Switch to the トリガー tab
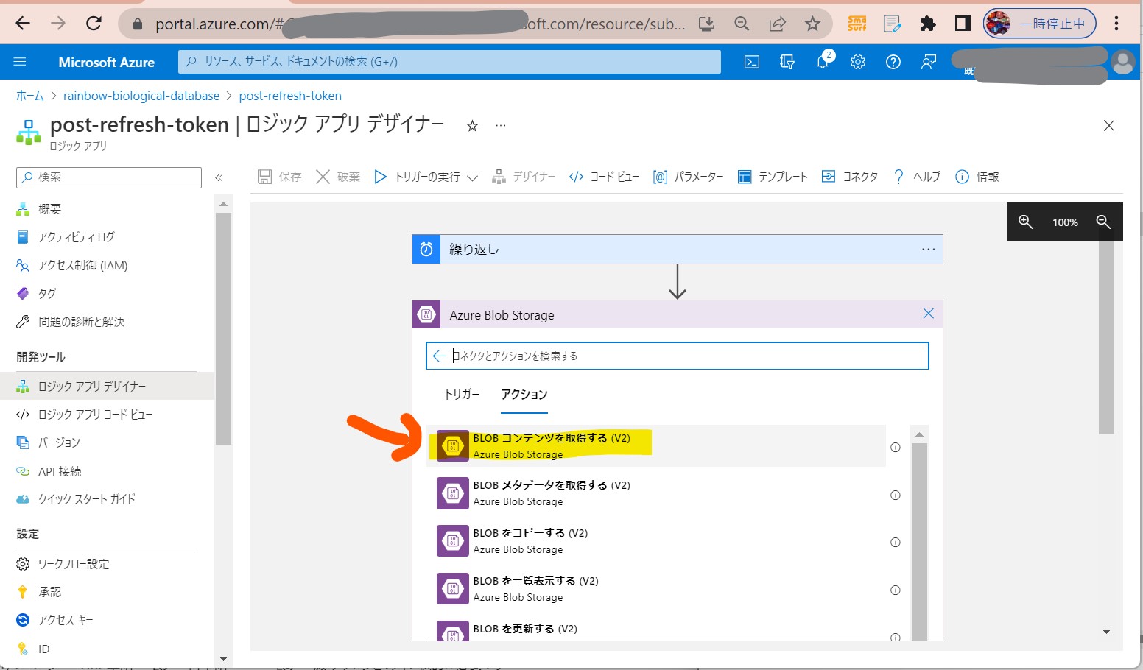Viewport: 1143px width, 670px height. point(462,395)
